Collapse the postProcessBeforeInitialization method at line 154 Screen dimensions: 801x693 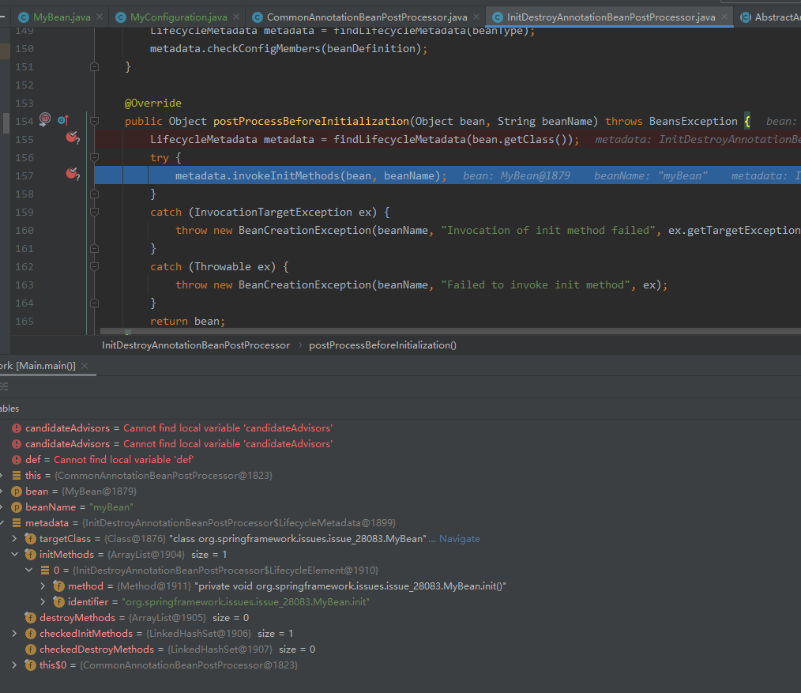click(x=94, y=121)
